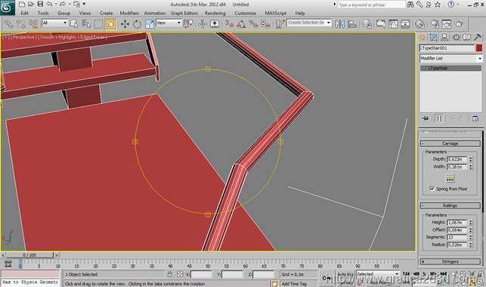This screenshot has height=287, width=486.
Task: Toggle Spinner Snap
Action: click(266, 24)
